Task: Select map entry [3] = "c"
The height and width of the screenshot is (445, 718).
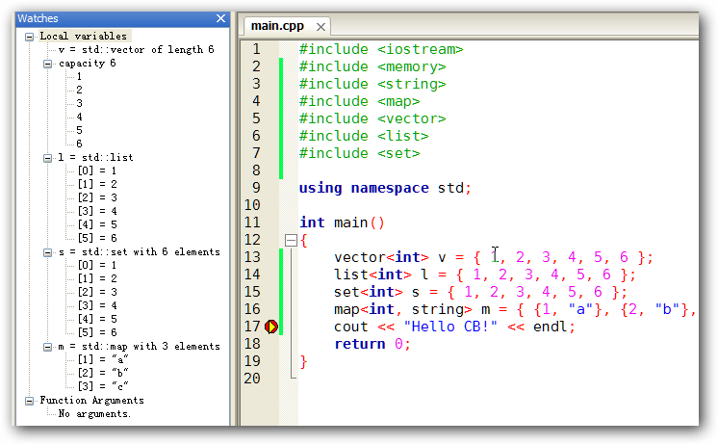Action: (103, 387)
